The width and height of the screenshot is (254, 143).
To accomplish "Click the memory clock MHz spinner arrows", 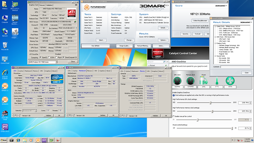I will [250, 111].
